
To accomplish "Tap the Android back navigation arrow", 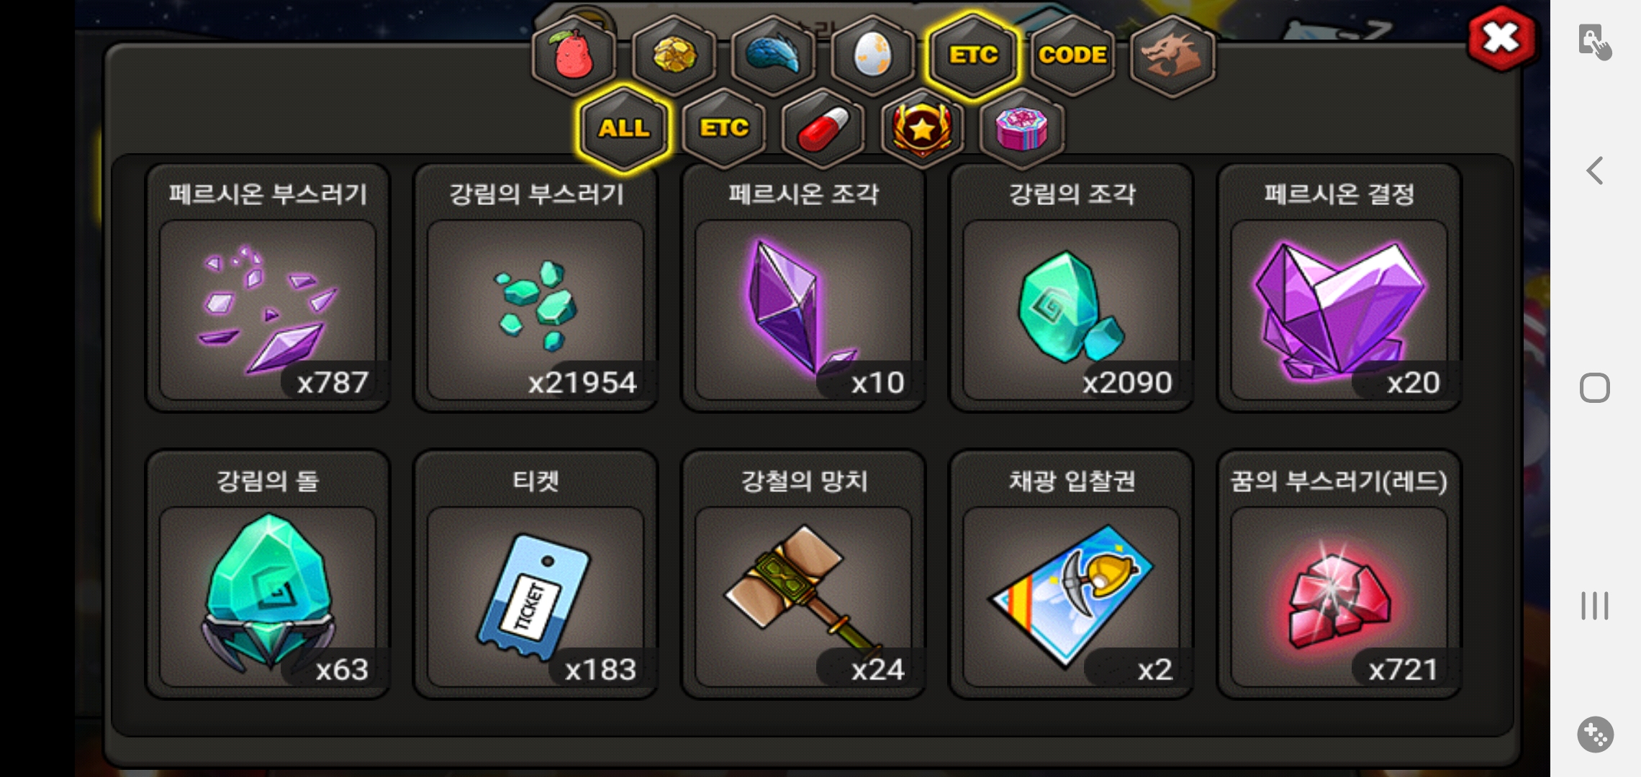I will pos(1595,171).
